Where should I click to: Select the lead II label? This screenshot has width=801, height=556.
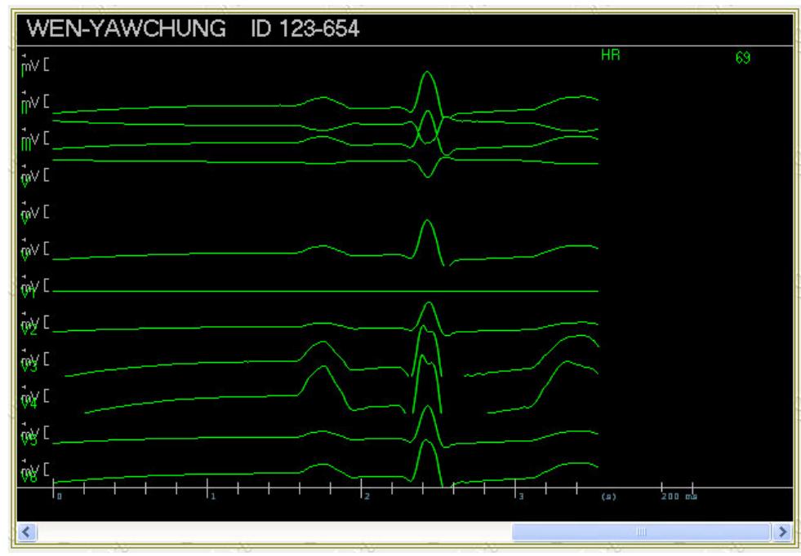coord(24,108)
